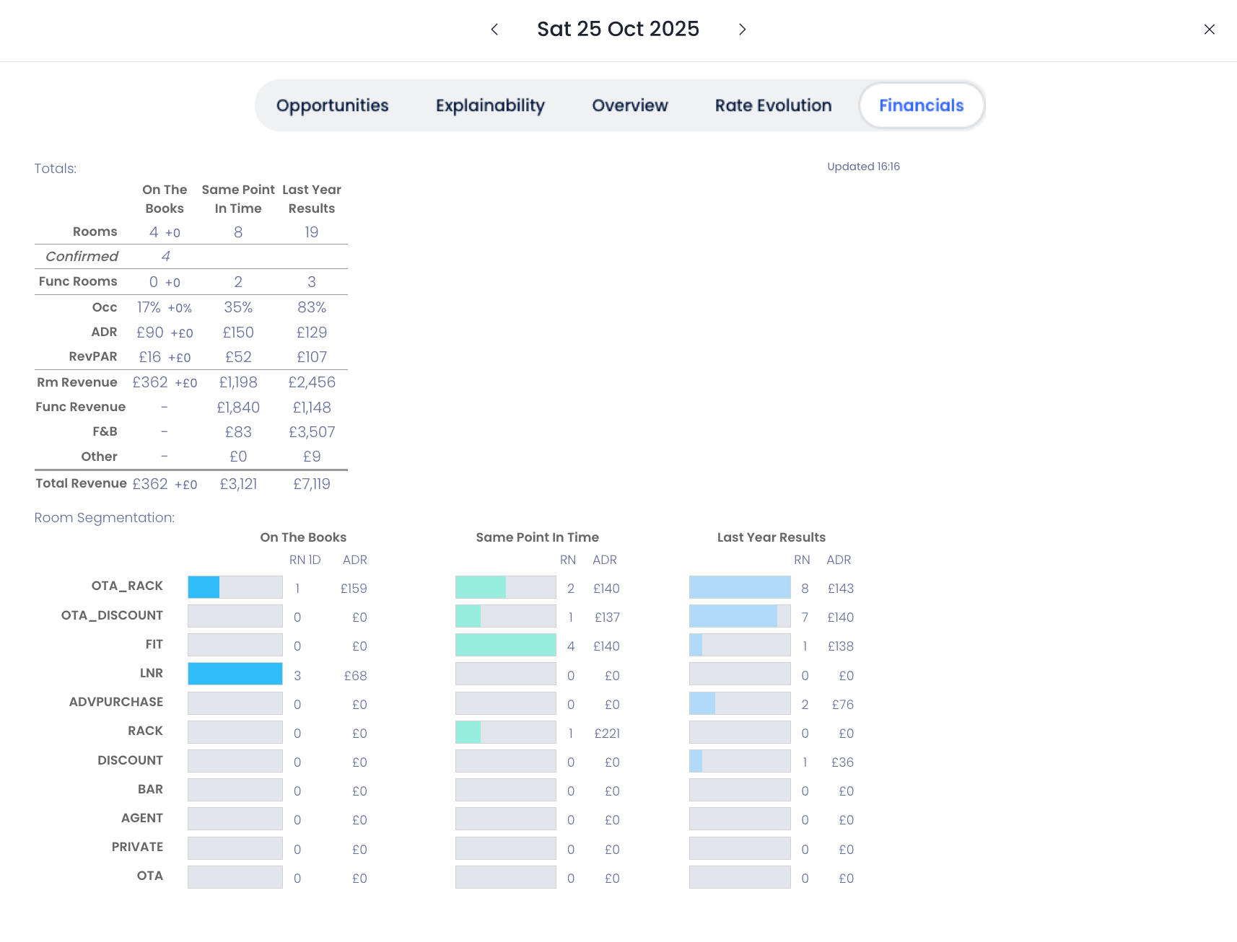The image size is (1237, 942).
Task: Click the FIT Same Point In Time bar
Action: 505,645
